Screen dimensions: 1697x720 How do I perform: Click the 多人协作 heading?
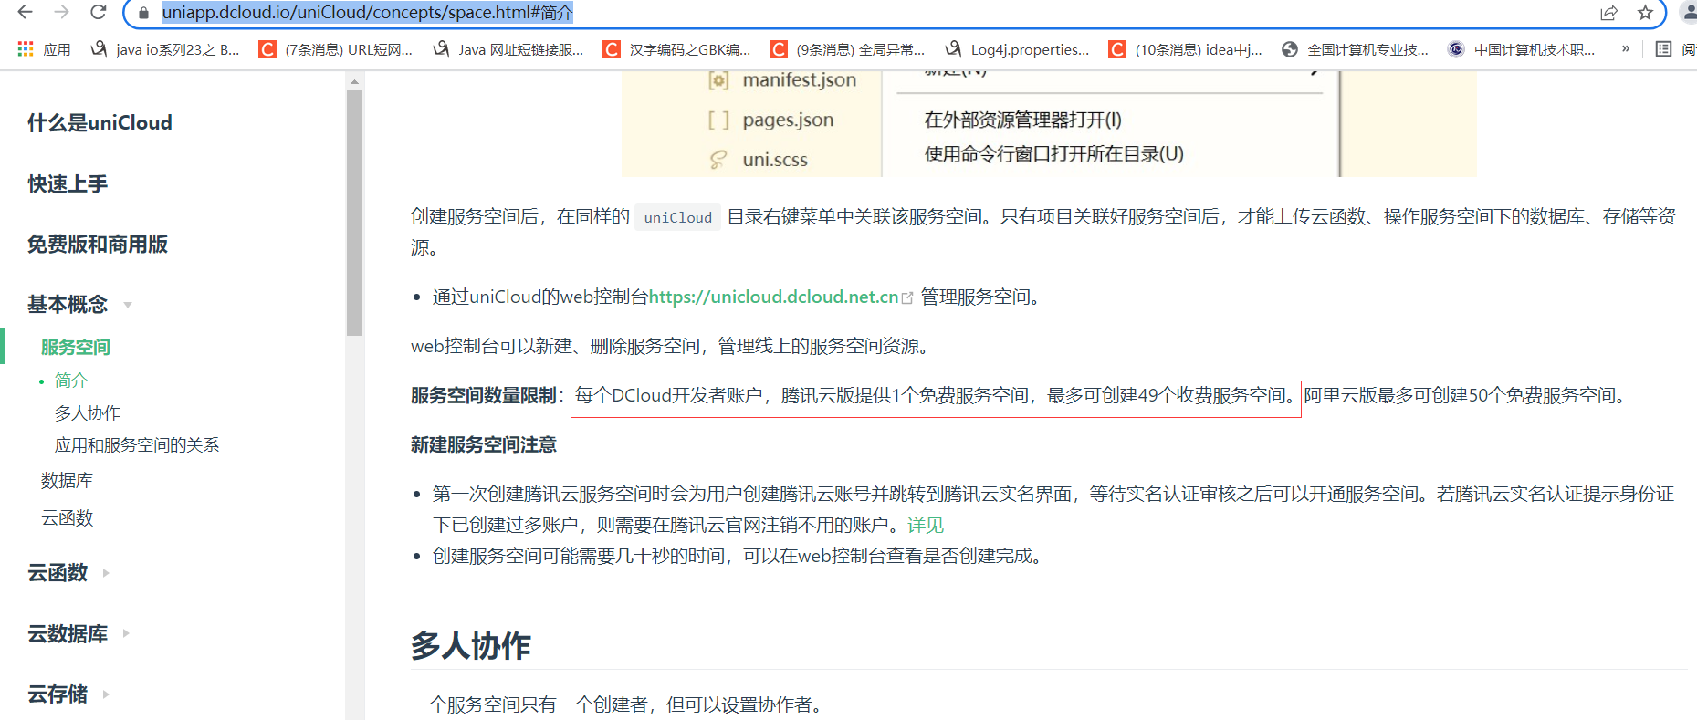click(471, 646)
